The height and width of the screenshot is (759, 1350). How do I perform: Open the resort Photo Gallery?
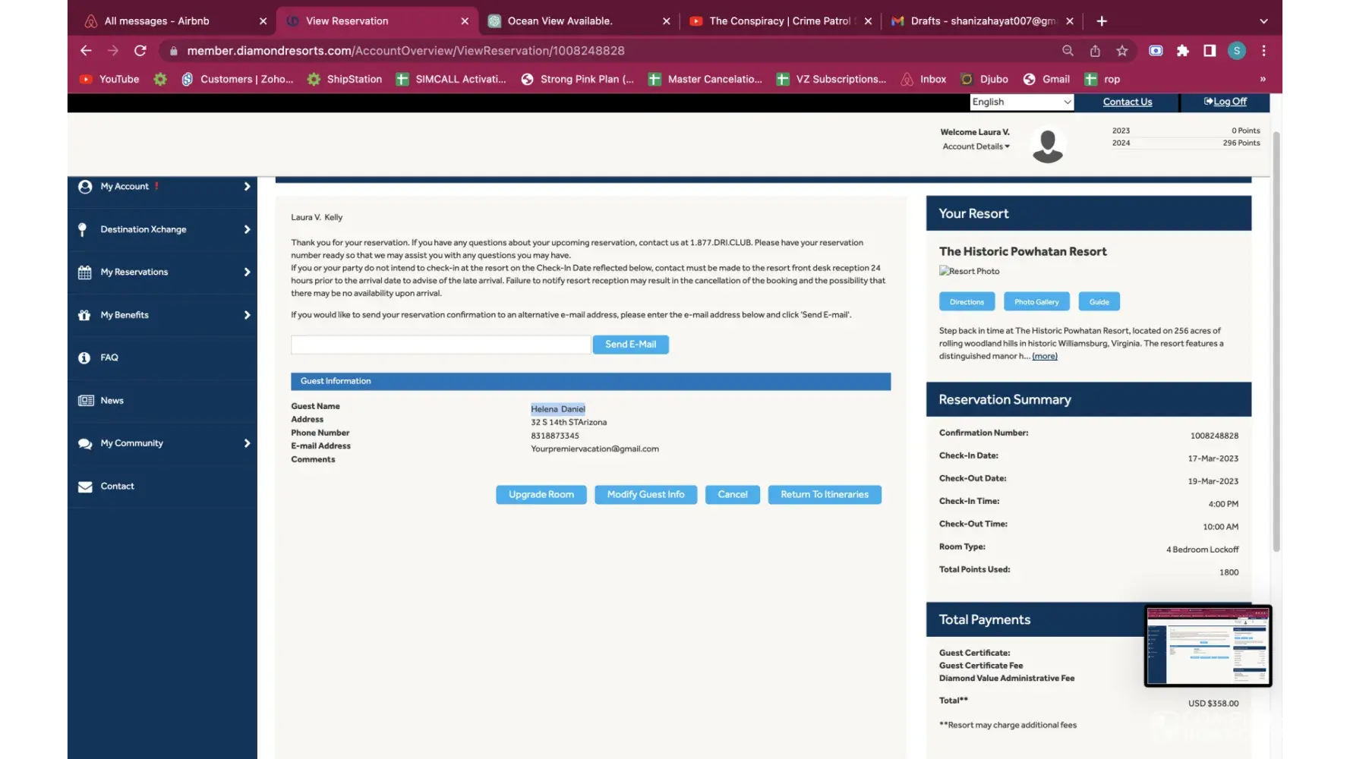coord(1036,302)
